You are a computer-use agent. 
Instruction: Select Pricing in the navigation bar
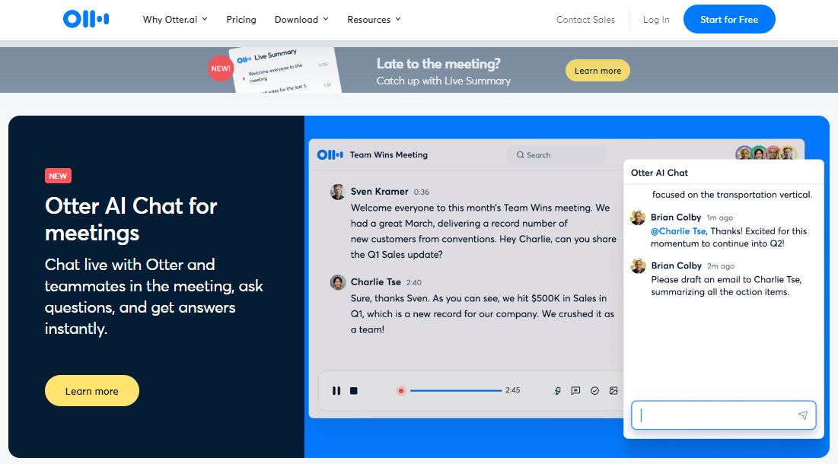(x=241, y=19)
